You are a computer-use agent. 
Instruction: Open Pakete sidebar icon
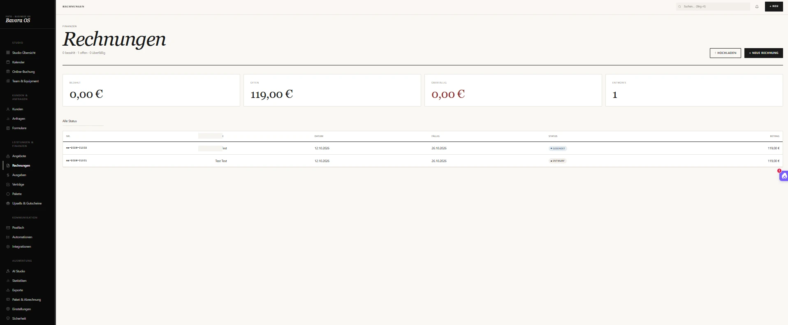pyautogui.click(x=8, y=194)
